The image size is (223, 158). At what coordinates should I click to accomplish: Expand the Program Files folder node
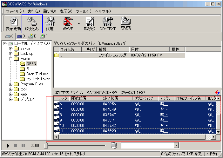(11, 84)
